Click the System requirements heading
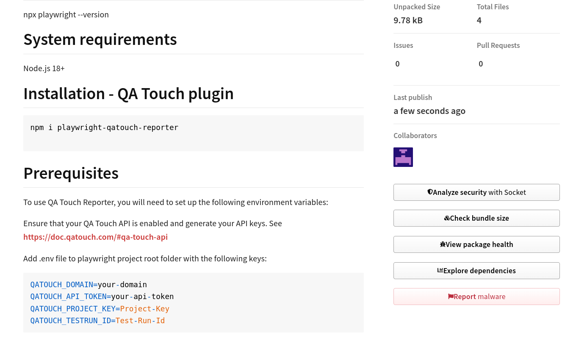Screen dimensions: 576x341 (x=100, y=39)
